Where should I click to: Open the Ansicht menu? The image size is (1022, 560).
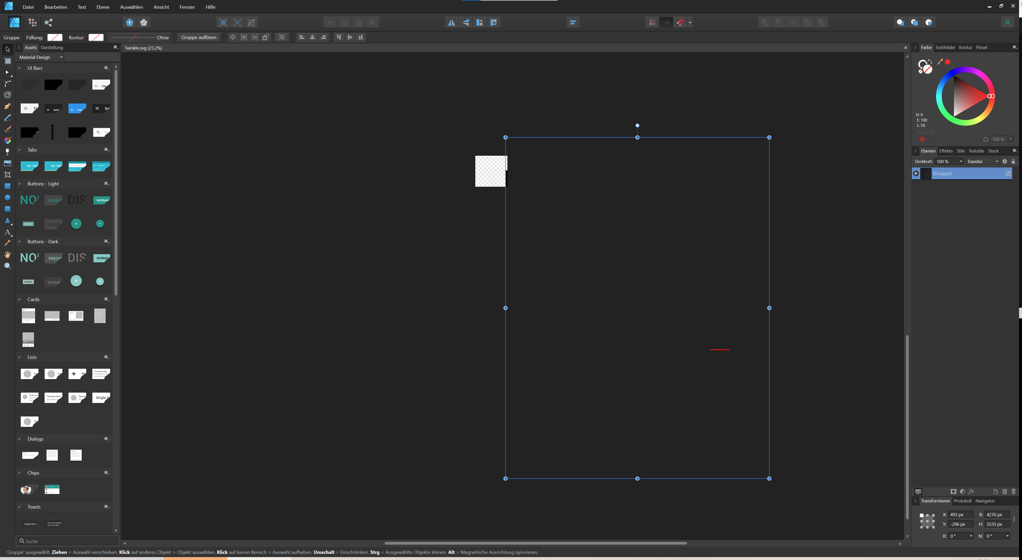[x=161, y=7]
